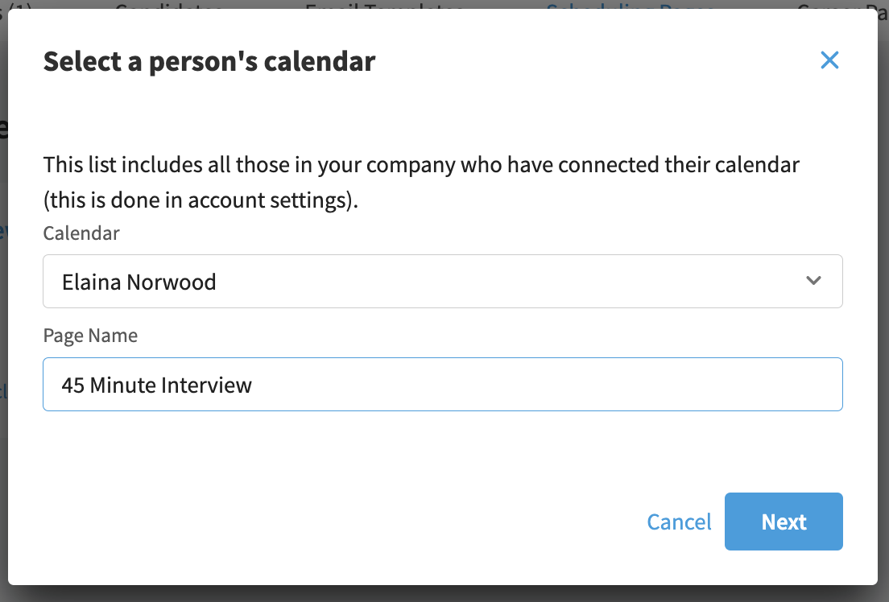The height and width of the screenshot is (602, 889).
Task: Open the Email Templates tab in the background
Action: 384,5
